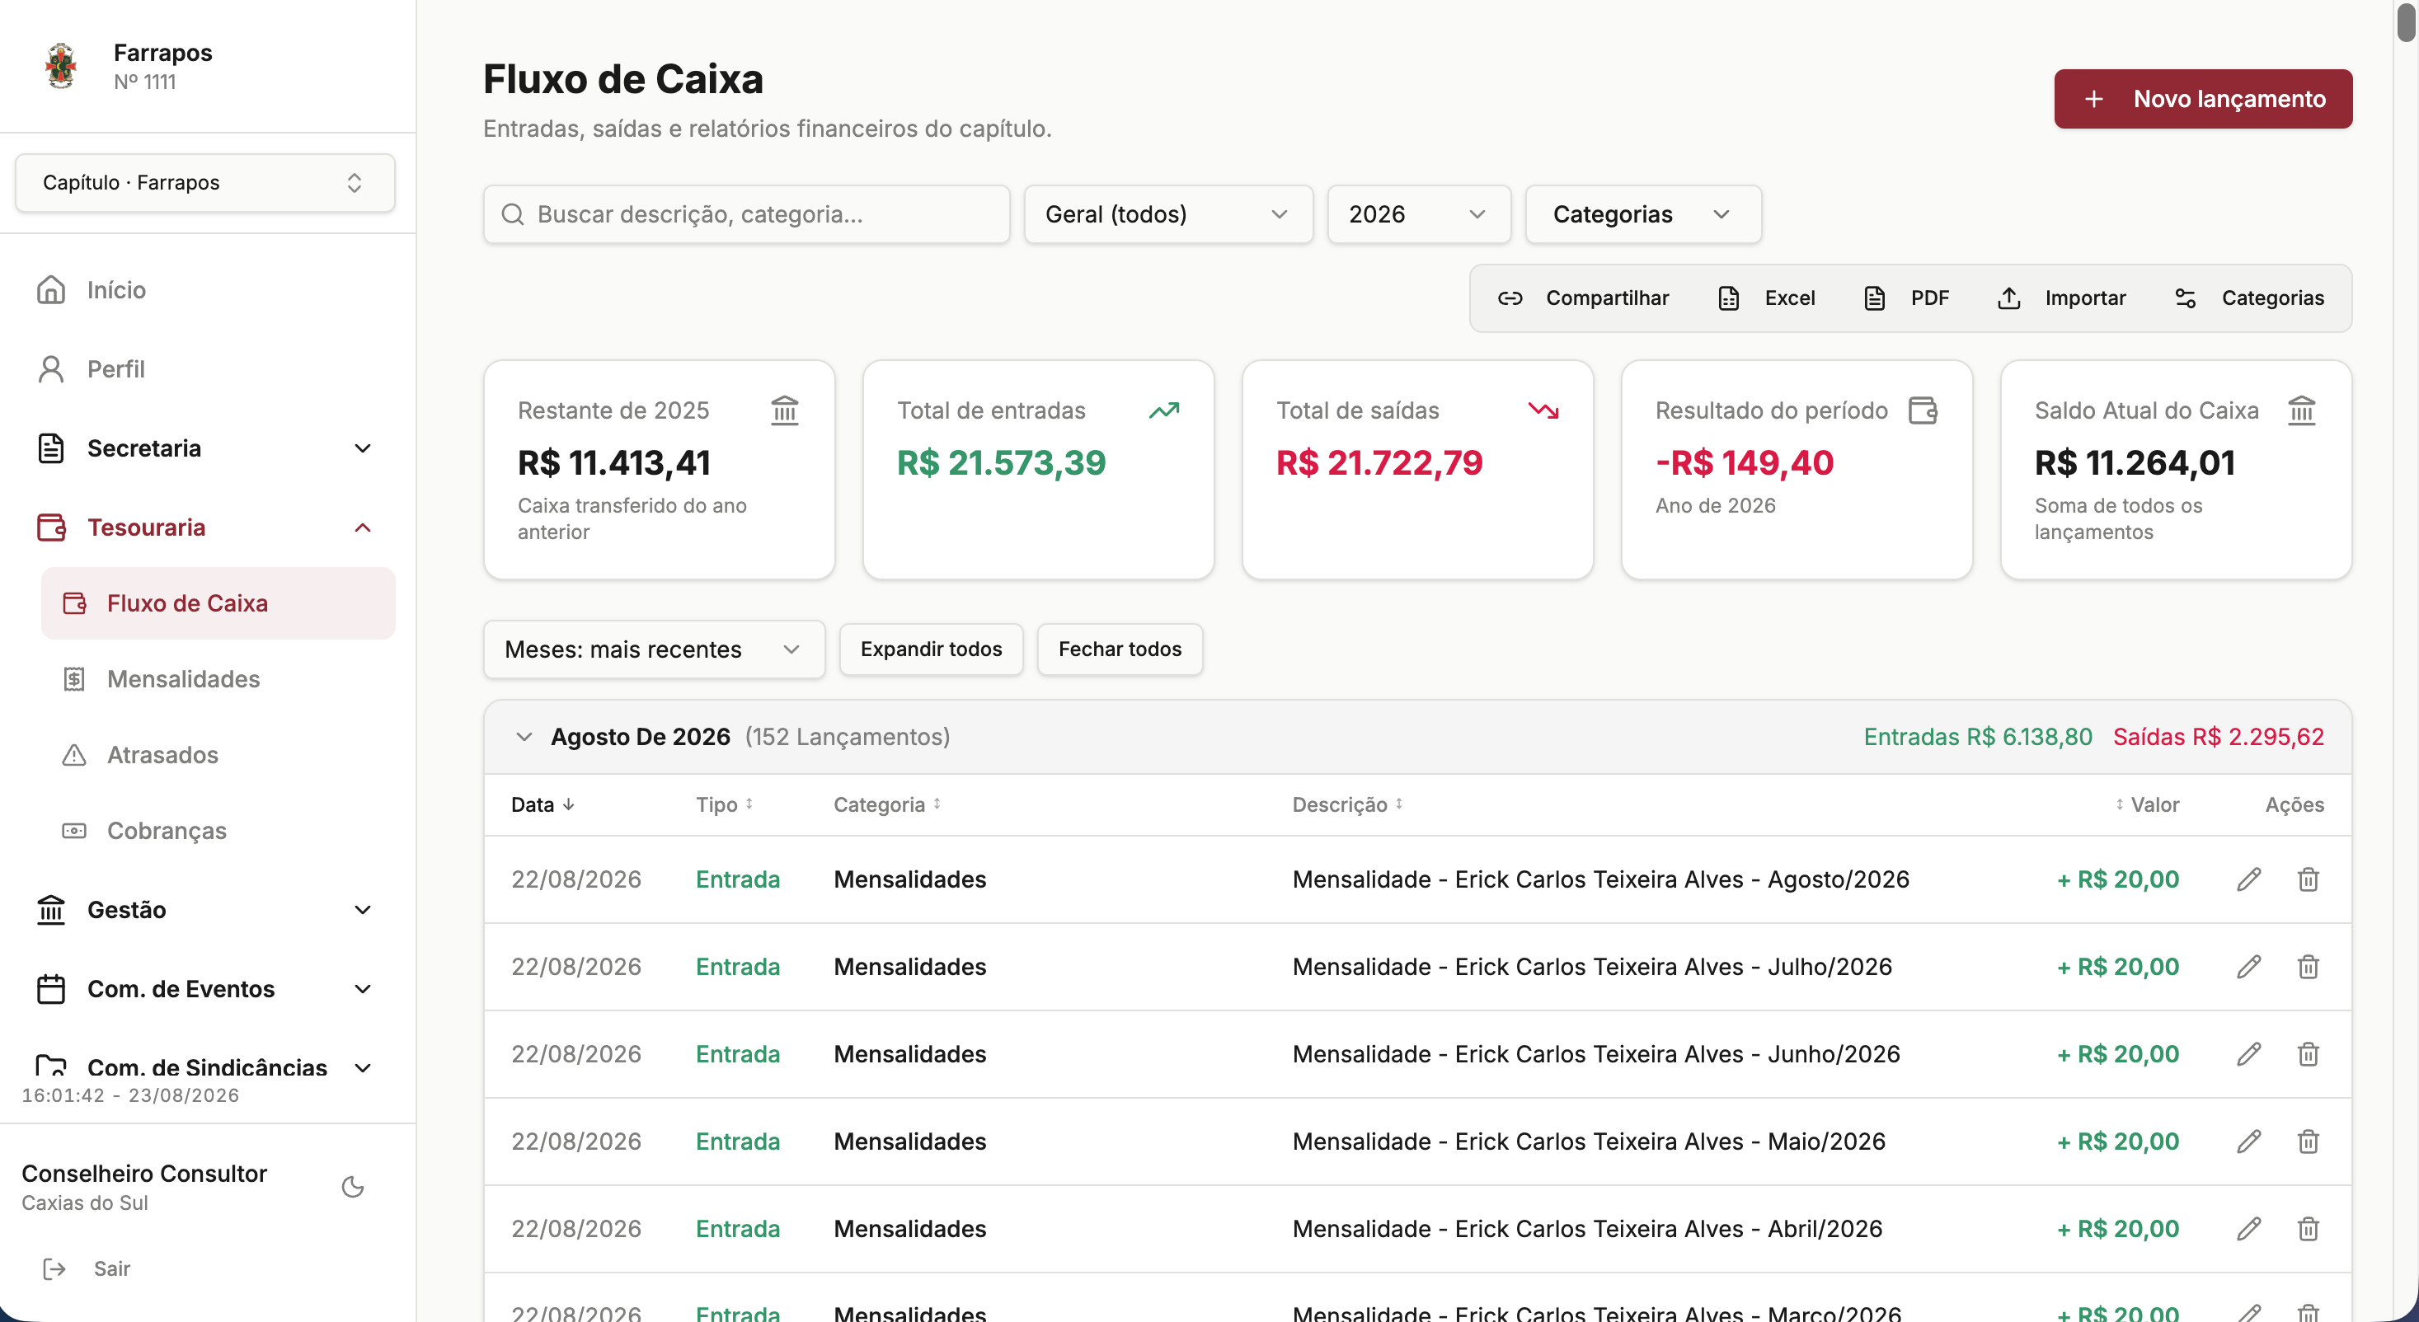
Task: Toggle dark mode moon icon
Action: (x=352, y=1187)
